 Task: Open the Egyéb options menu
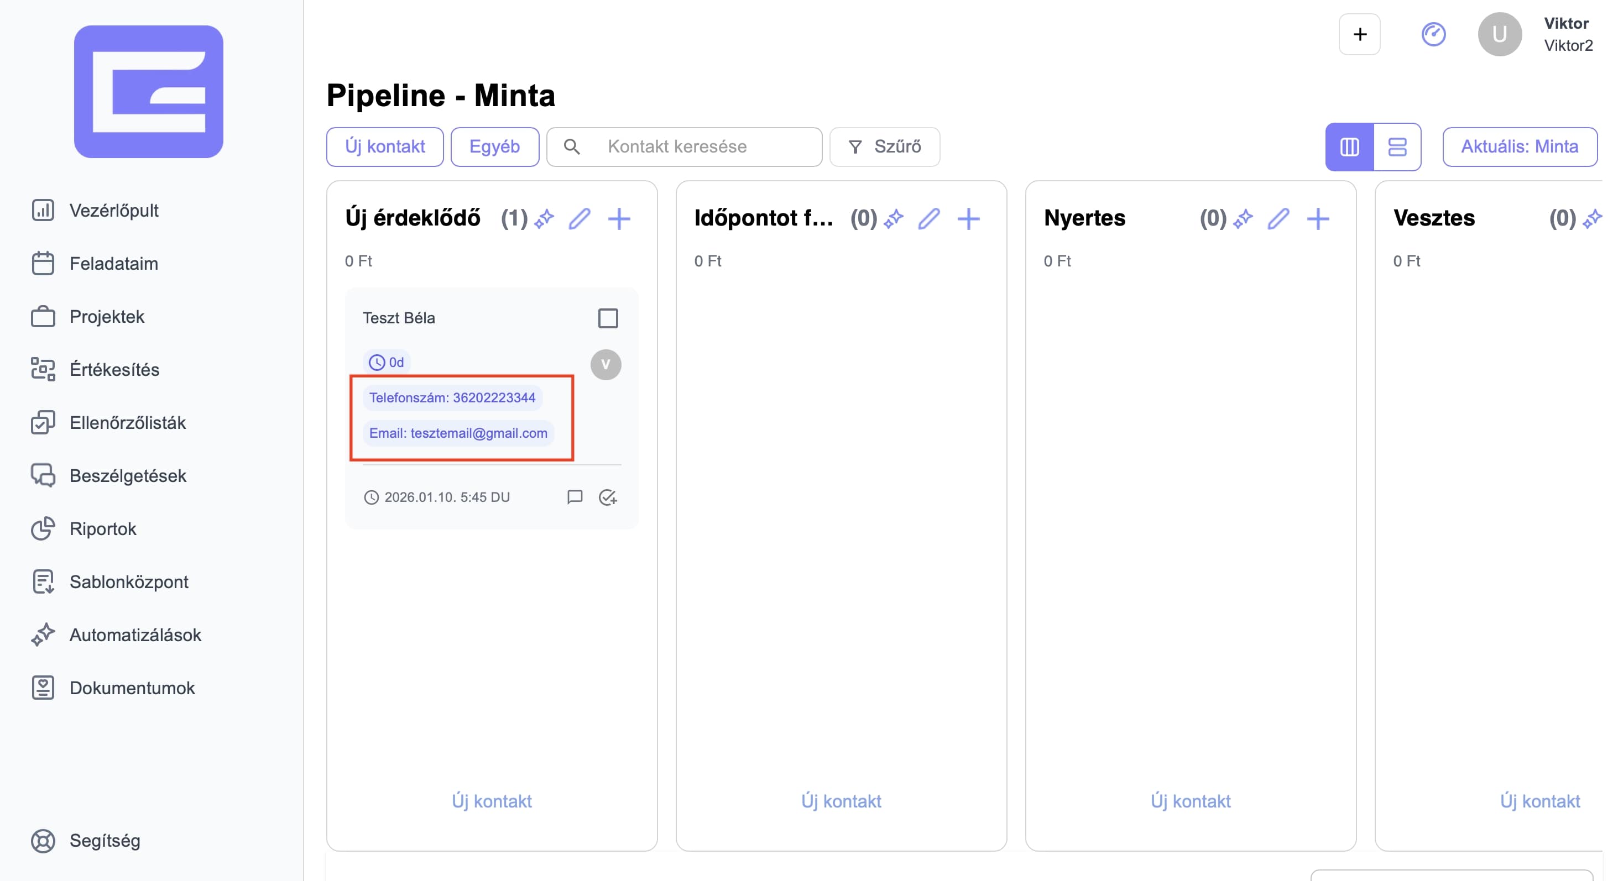pos(494,147)
